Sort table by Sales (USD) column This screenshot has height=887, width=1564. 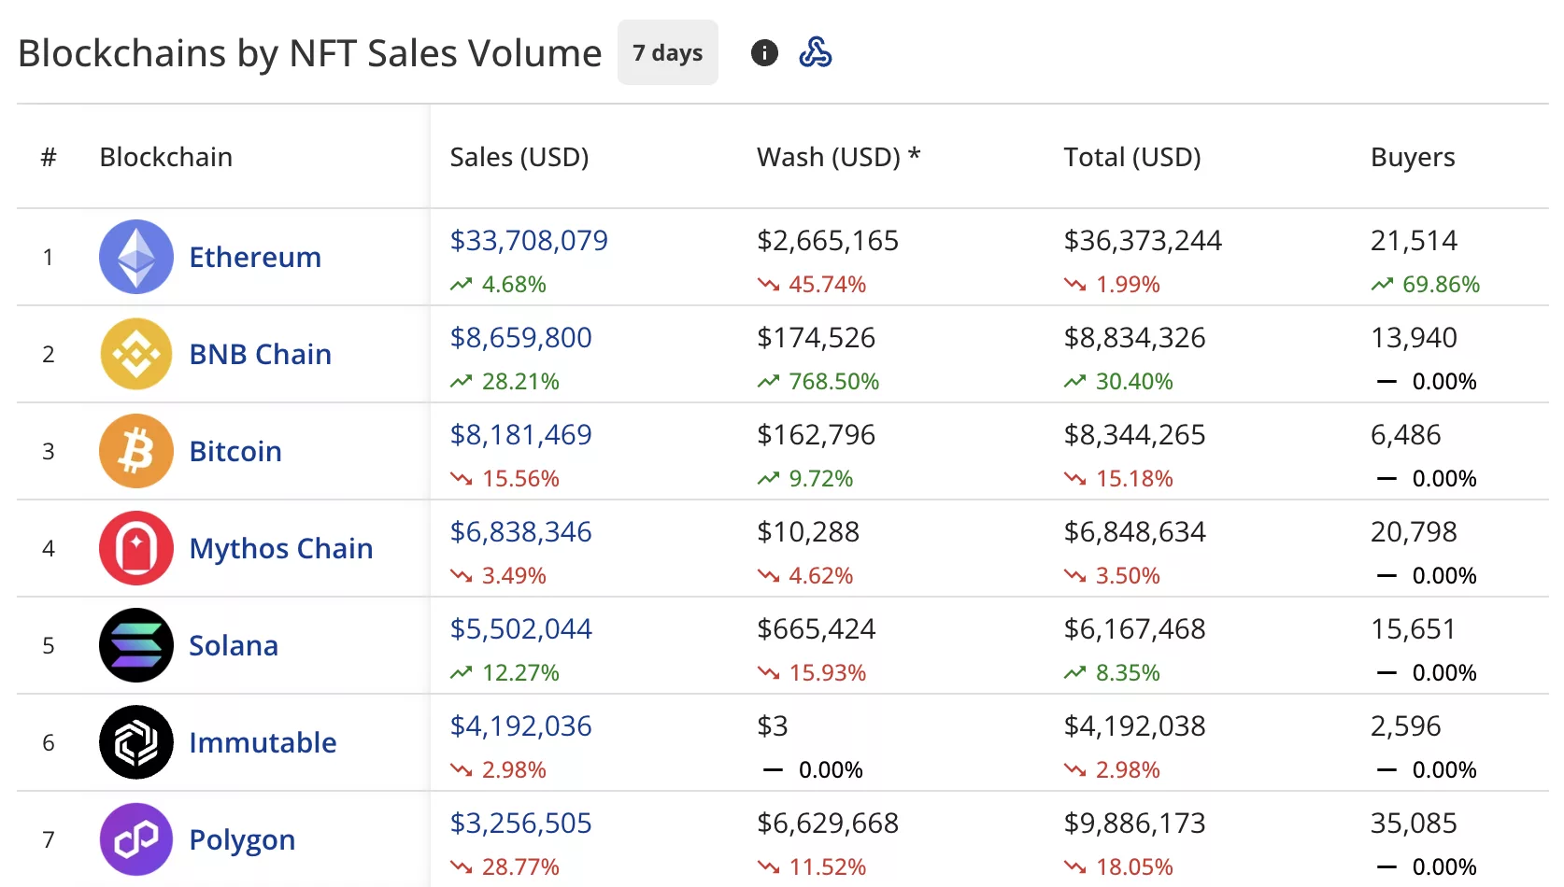519,157
